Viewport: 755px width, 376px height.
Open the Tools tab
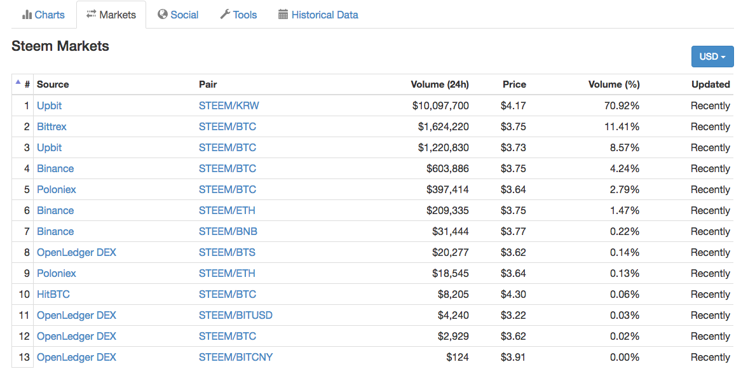[x=238, y=15]
